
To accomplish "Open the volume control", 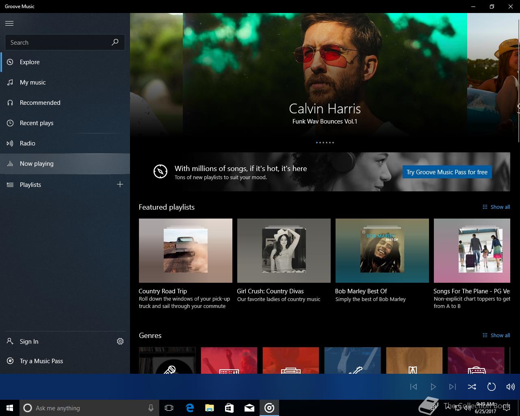I will tap(511, 387).
